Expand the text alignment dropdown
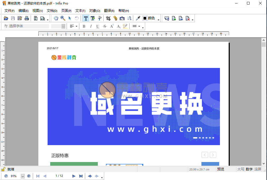 [x=76, y=26]
